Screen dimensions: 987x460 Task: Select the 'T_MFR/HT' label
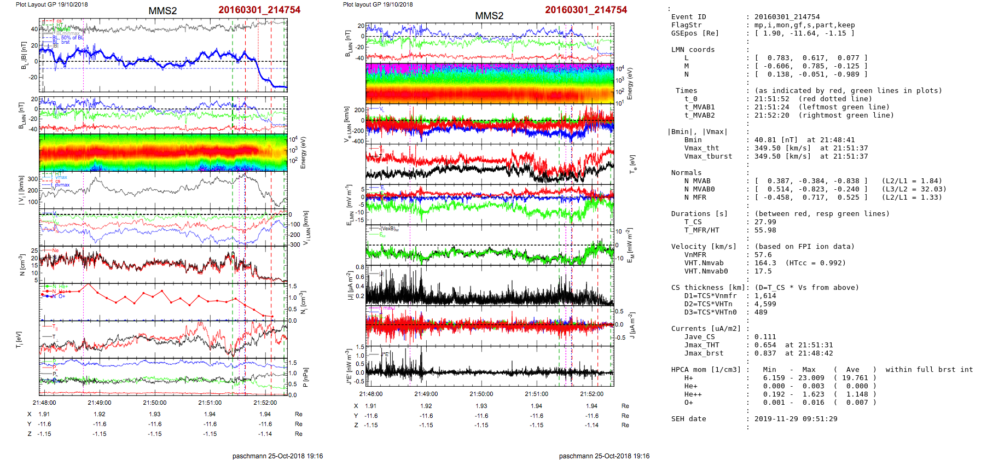(x=701, y=230)
